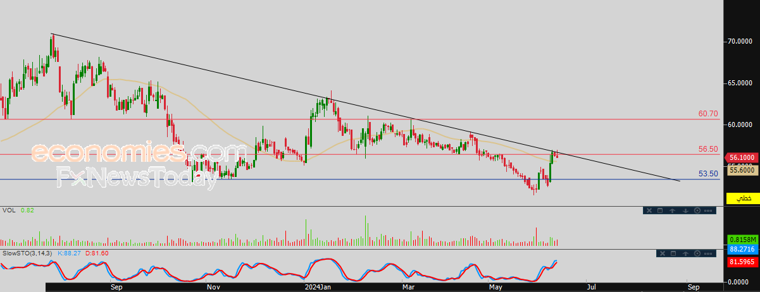Move the SlowSTO panel up
760x292 pixels.
[x=685, y=253]
